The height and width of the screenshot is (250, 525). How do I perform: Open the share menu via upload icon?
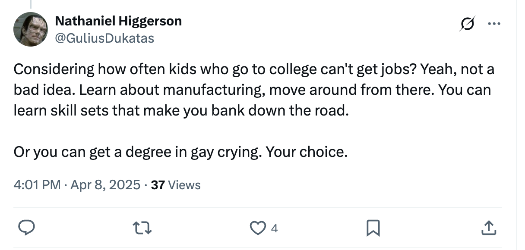tap(488, 228)
